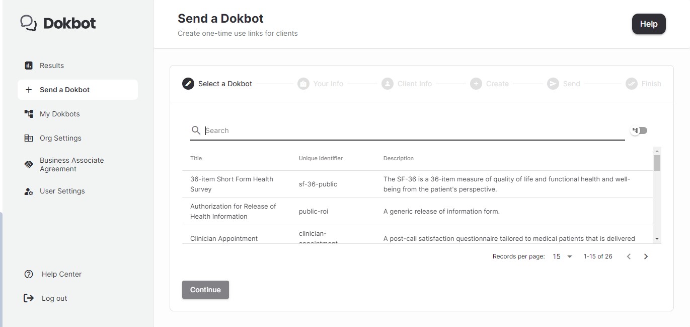Click the Dokbot logo icon
The width and height of the screenshot is (690, 327).
click(28, 23)
